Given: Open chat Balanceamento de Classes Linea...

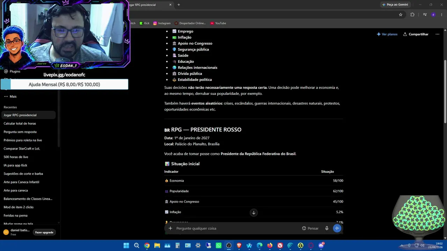Looking at the screenshot, I should [x=29, y=199].
